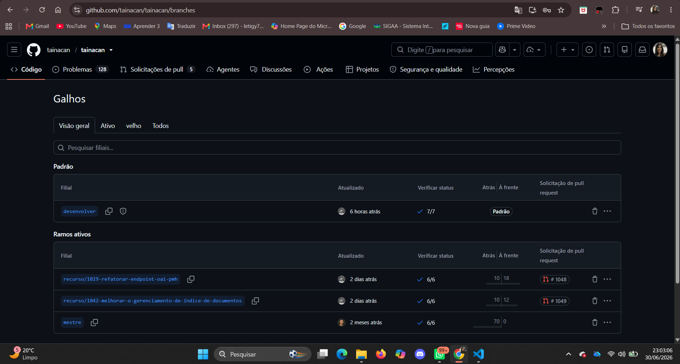Open the issues icon in header
The width and height of the screenshot is (680, 364).
point(589,50)
